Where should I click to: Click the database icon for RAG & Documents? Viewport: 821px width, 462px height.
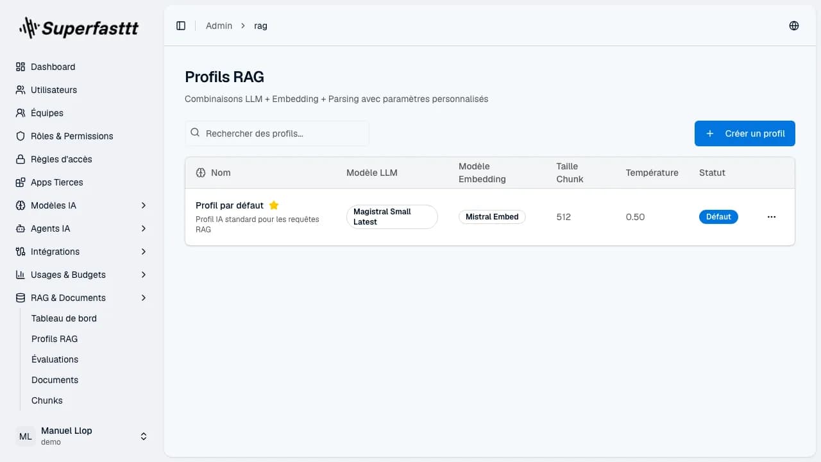pyautogui.click(x=21, y=298)
